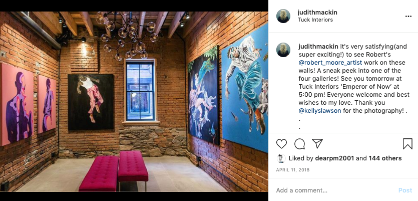Open comments via speech bubble icon
Image resolution: width=418 pixels, height=201 pixels.
(x=299, y=144)
